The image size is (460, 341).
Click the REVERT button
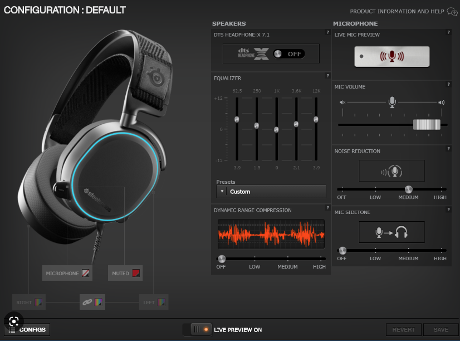404,329
